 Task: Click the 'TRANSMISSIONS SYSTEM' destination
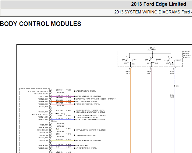point(85,135)
